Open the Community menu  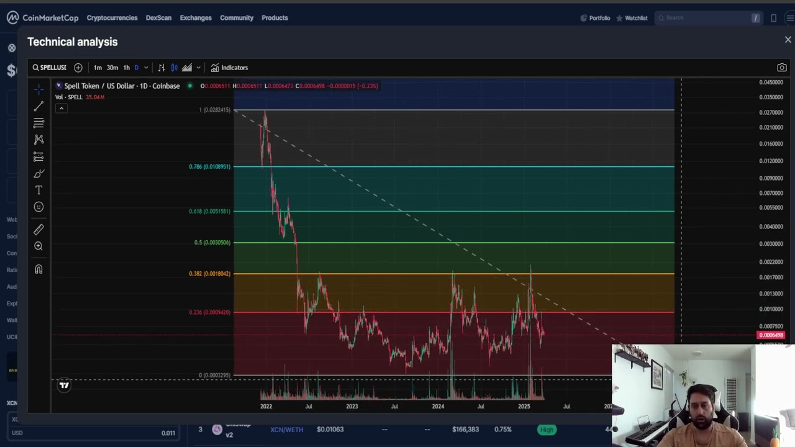click(237, 18)
